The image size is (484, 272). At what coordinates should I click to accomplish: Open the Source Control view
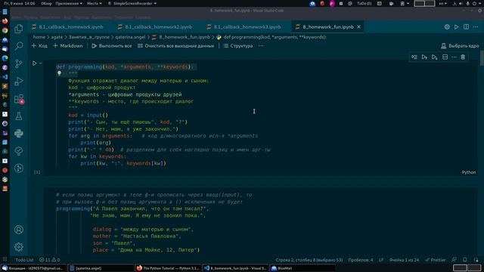tap(18, 63)
